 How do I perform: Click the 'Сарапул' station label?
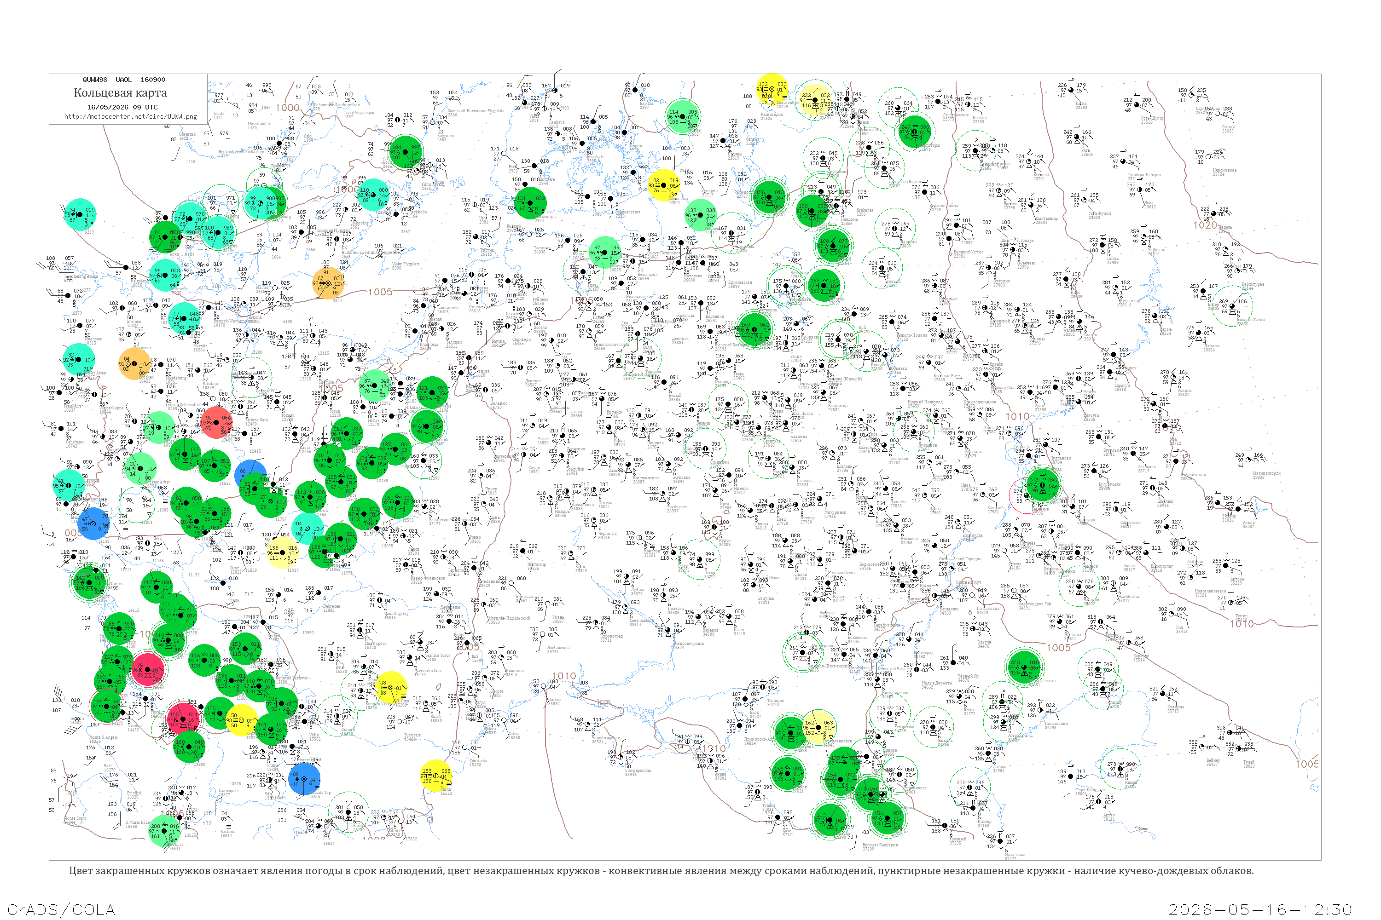(1122, 385)
